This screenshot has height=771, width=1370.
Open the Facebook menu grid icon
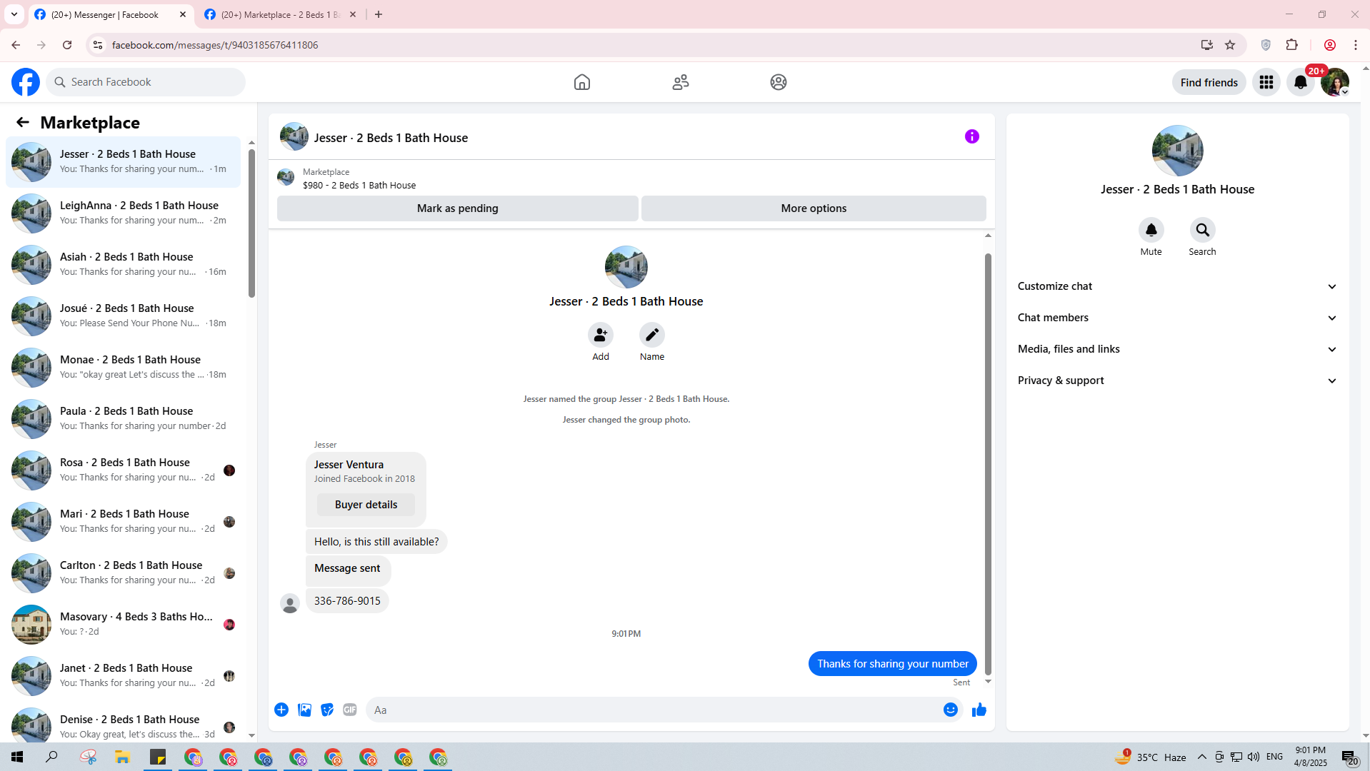click(1266, 82)
